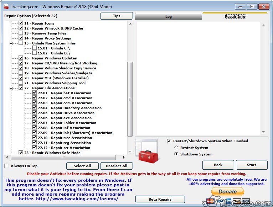This screenshot has height=207, width=273.
Task: Go Back to the previous step
Action: point(218,165)
